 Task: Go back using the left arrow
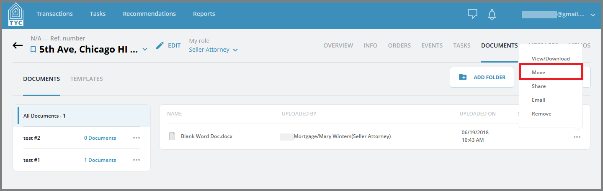tap(18, 45)
